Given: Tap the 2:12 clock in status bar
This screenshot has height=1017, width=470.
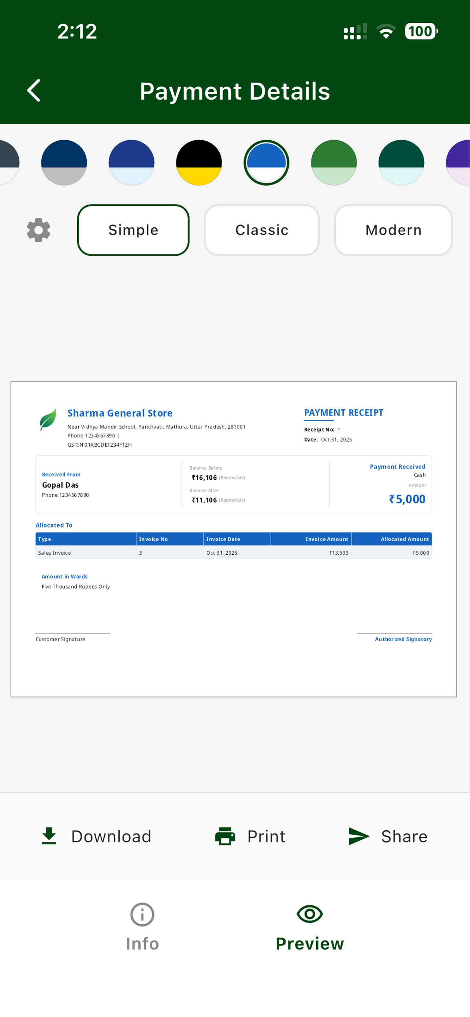Looking at the screenshot, I should (77, 31).
